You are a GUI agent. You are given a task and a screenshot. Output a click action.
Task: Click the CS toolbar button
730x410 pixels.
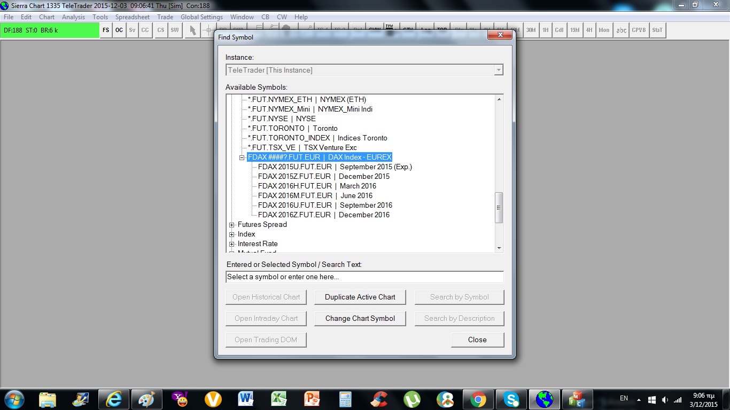pos(161,30)
